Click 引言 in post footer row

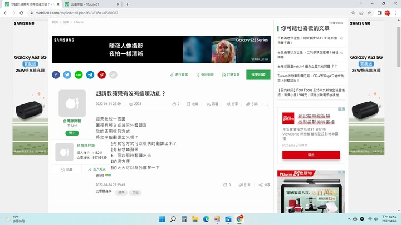(244, 185)
